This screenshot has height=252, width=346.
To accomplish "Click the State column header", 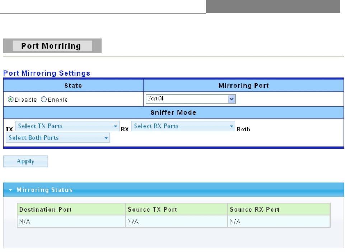I will click(x=73, y=86).
